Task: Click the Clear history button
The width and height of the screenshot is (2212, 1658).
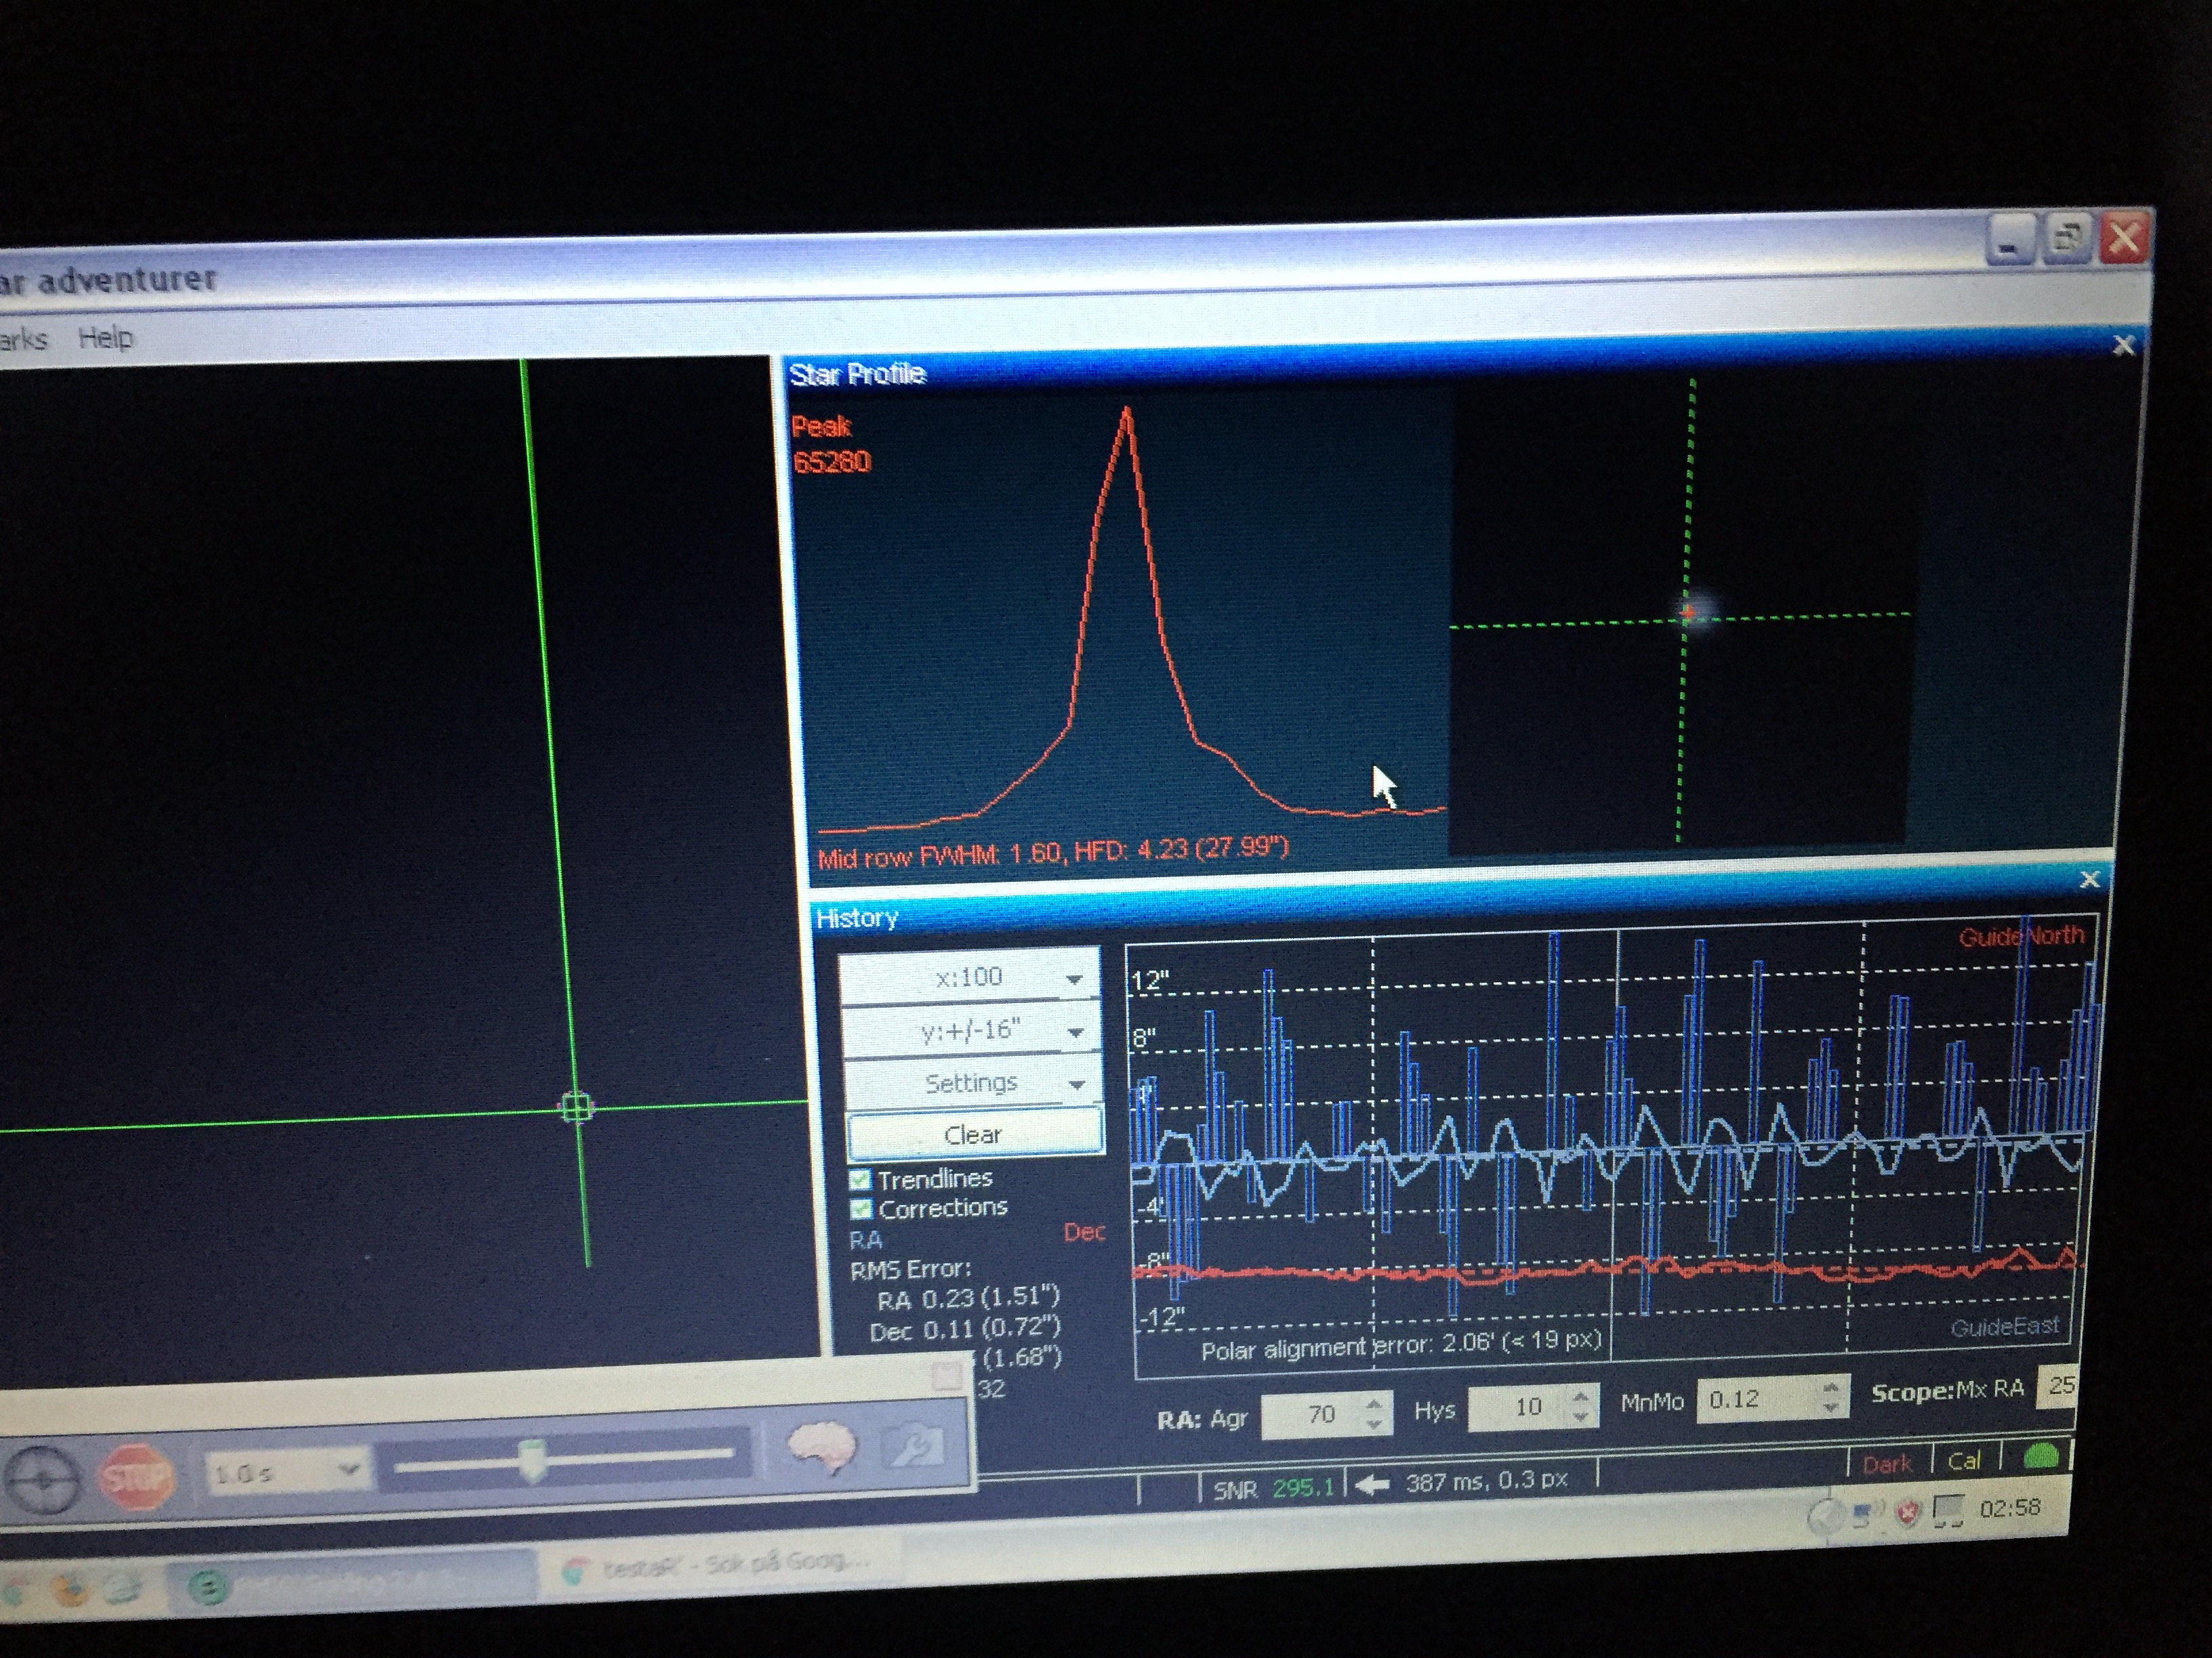Action: 974,1134
